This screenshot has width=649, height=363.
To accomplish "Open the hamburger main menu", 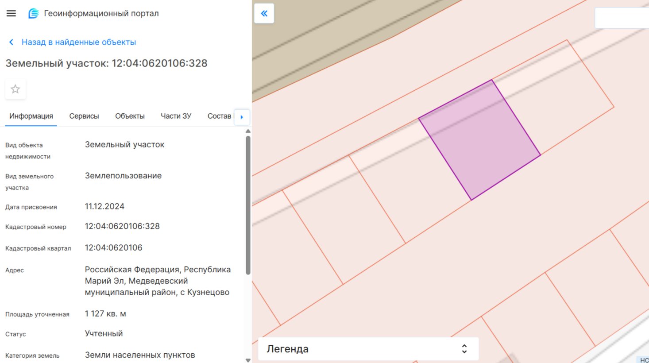I will point(12,13).
